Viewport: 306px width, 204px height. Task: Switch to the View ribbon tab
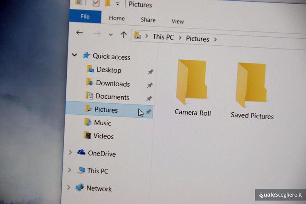pyautogui.click(x=178, y=21)
